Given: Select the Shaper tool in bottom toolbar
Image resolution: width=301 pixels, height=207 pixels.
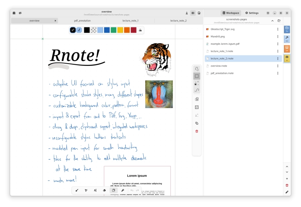Looking at the screenshot, I should (86, 190).
